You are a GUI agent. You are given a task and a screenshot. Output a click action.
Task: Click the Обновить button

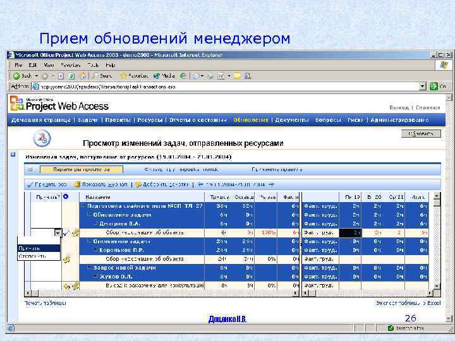[421, 133]
